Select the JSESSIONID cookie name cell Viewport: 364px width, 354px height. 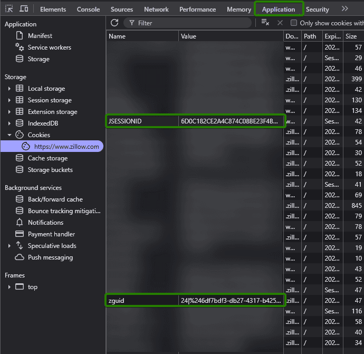(x=142, y=121)
